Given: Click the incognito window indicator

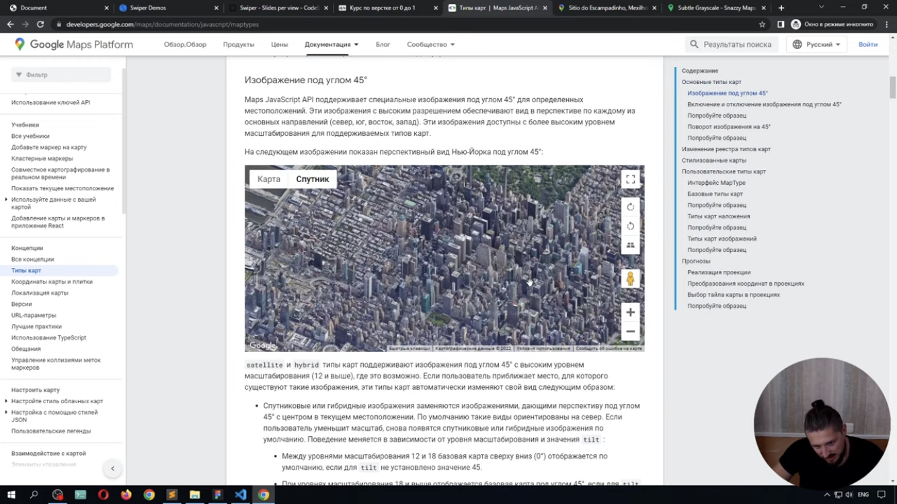Looking at the screenshot, I should [833, 24].
